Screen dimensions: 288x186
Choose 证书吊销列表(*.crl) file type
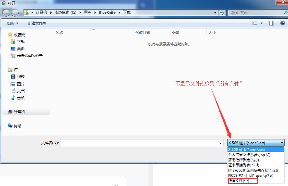256,165
